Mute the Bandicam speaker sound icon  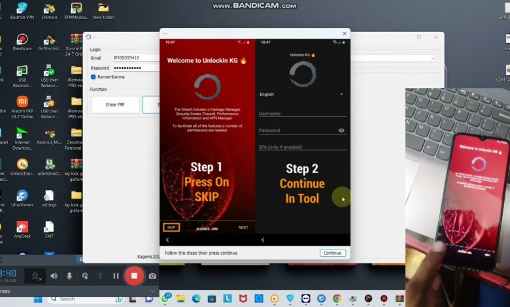(54, 276)
